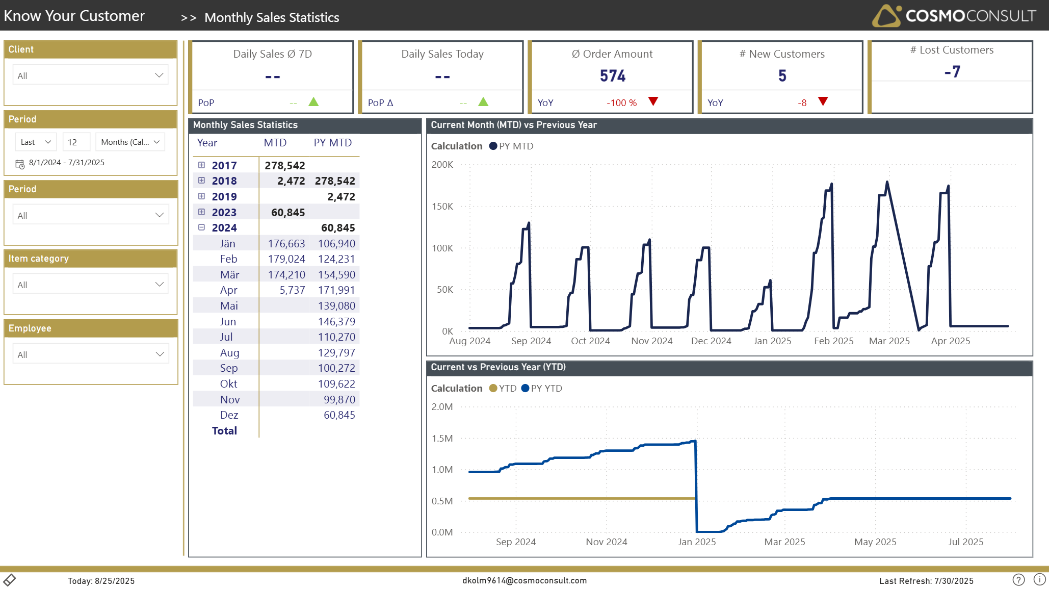The height and width of the screenshot is (589, 1049).
Task: Click the info circle icon in footer
Action: 1039,579
